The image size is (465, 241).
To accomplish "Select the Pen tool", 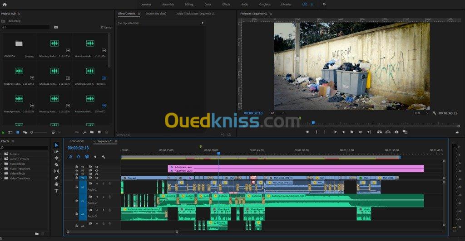I will [x=56, y=178].
